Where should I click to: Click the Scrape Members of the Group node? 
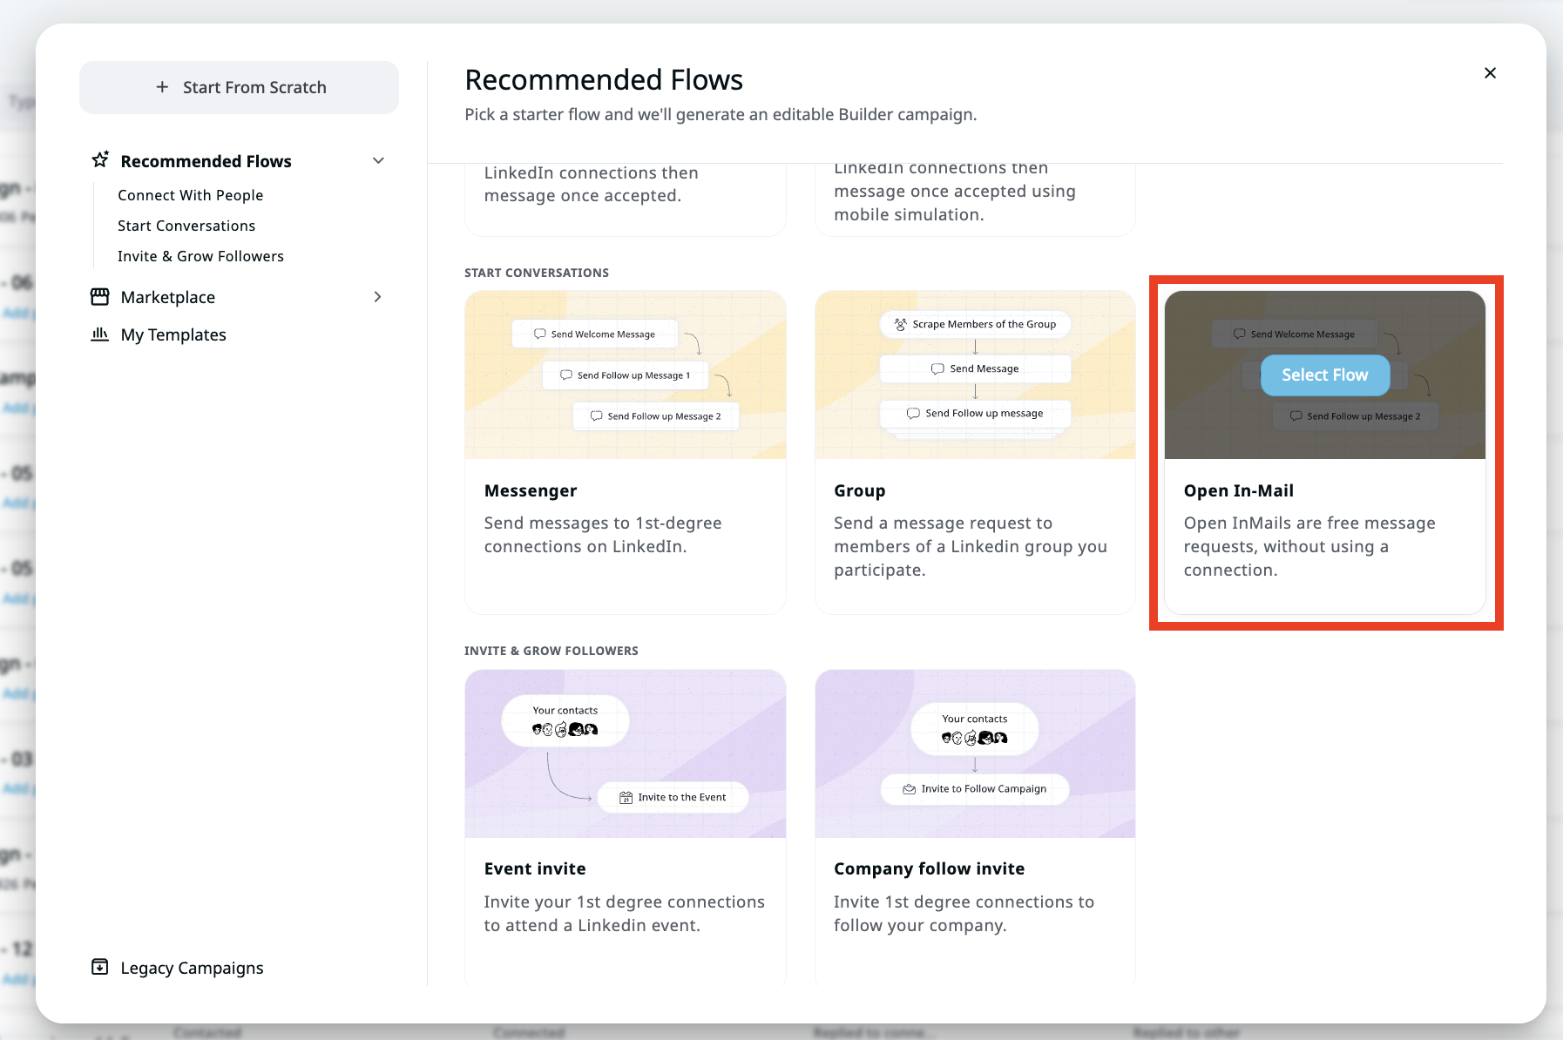tap(975, 324)
